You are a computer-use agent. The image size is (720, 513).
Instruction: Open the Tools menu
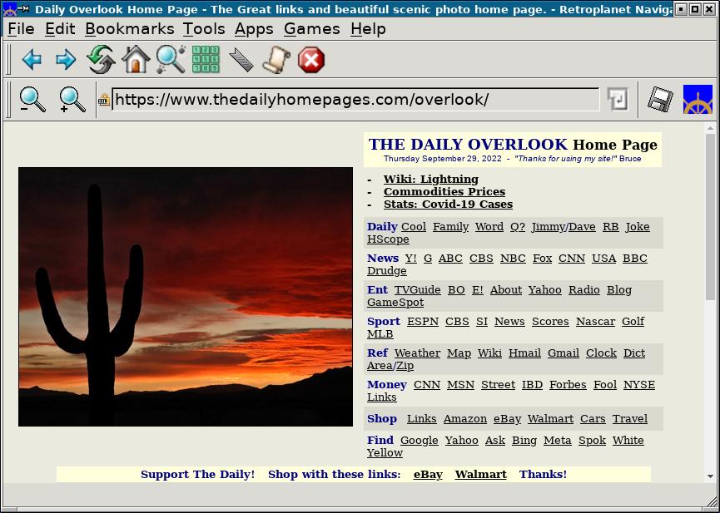point(204,29)
